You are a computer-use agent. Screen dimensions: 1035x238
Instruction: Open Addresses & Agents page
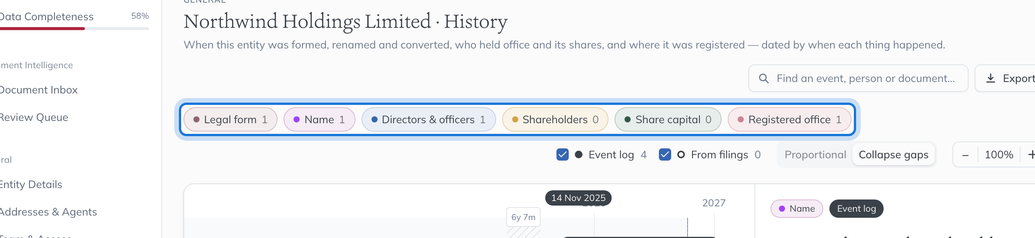(x=48, y=212)
